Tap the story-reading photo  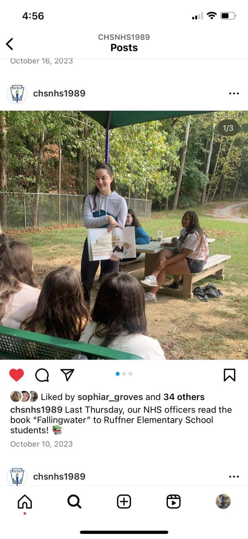(124, 235)
